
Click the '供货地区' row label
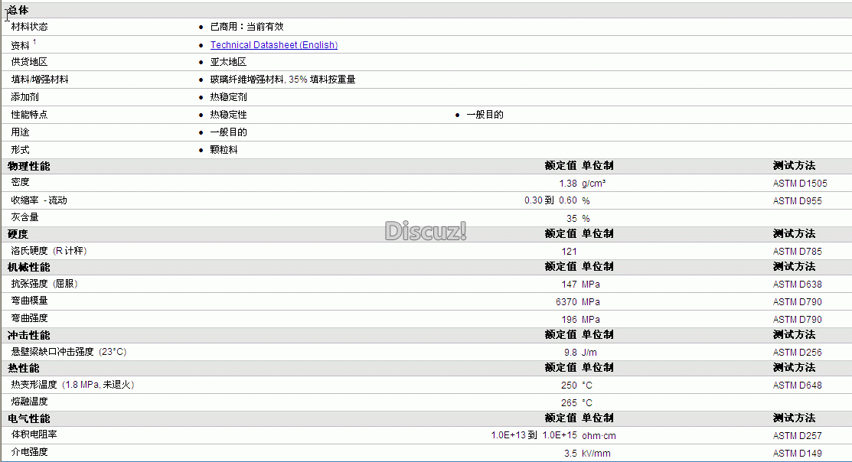tap(29, 62)
